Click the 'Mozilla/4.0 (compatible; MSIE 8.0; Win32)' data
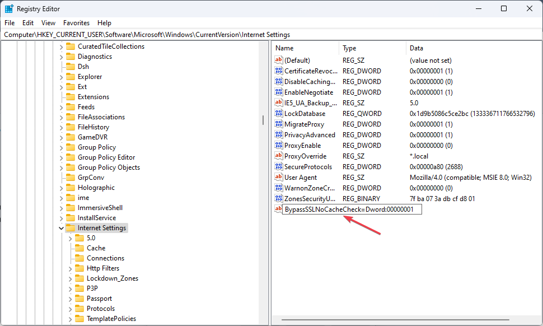 [x=470, y=178]
